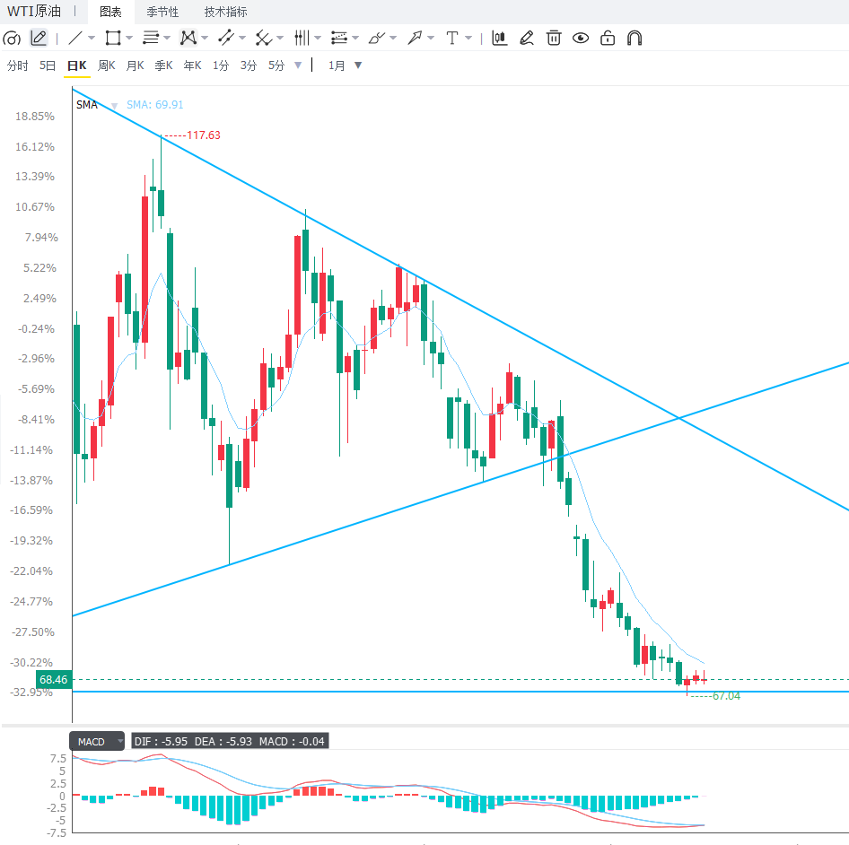Click the trash can delete drawings icon
The image size is (849, 845).
coord(554,38)
